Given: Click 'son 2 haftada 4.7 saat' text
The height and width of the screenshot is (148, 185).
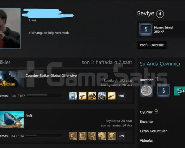Looking at the screenshot, I should coord(107,62).
